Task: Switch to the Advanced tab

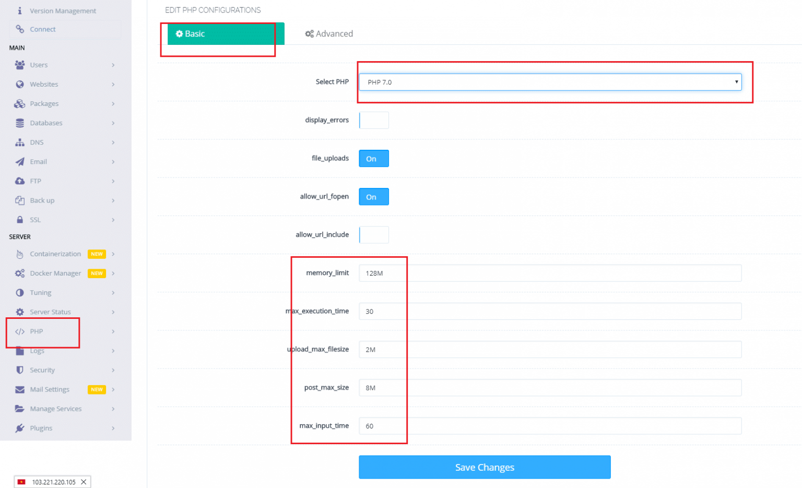Action: point(328,33)
